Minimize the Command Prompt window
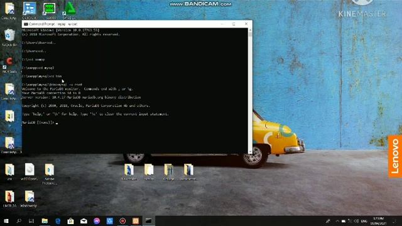 point(222,24)
